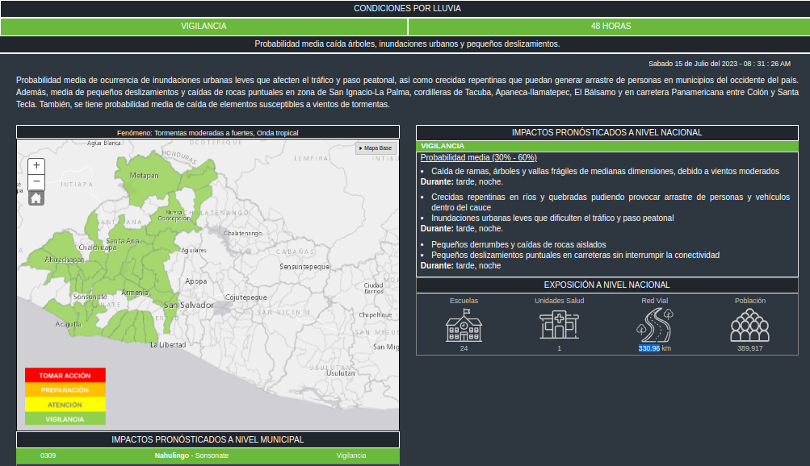The width and height of the screenshot is (810, 466).
Task: Expand the Mapa Base selector
Action: pos(376,148)
